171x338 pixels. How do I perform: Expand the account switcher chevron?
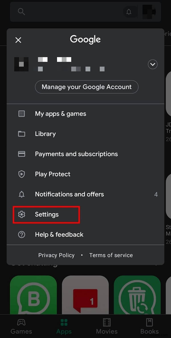(152, 64)
